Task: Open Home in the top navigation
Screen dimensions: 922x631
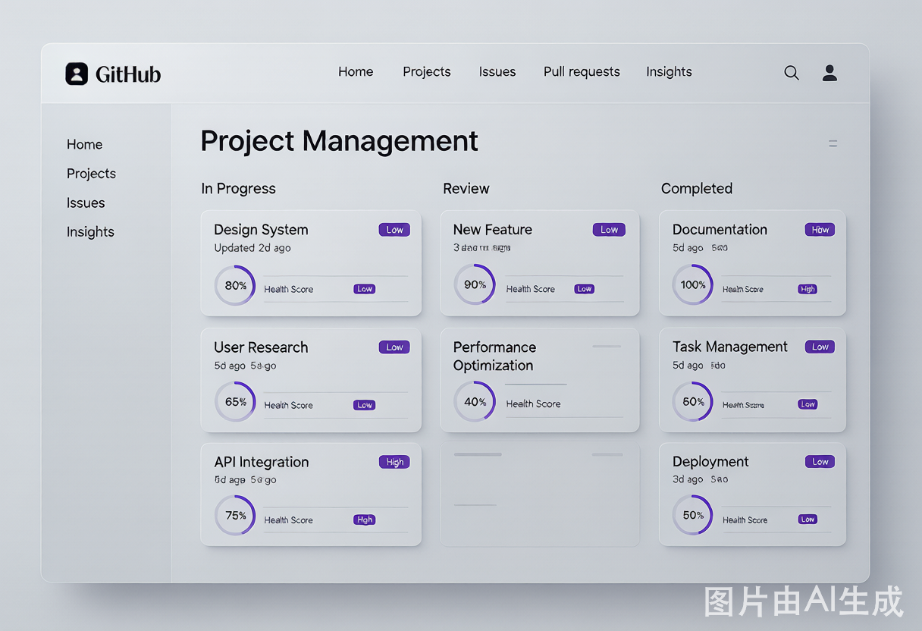Action: pyautogui.click(x=356, y=72)
